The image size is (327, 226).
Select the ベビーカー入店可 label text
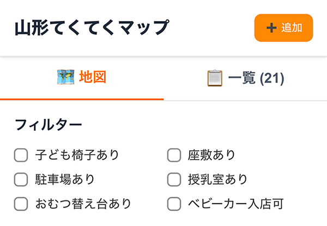(235, 204)
